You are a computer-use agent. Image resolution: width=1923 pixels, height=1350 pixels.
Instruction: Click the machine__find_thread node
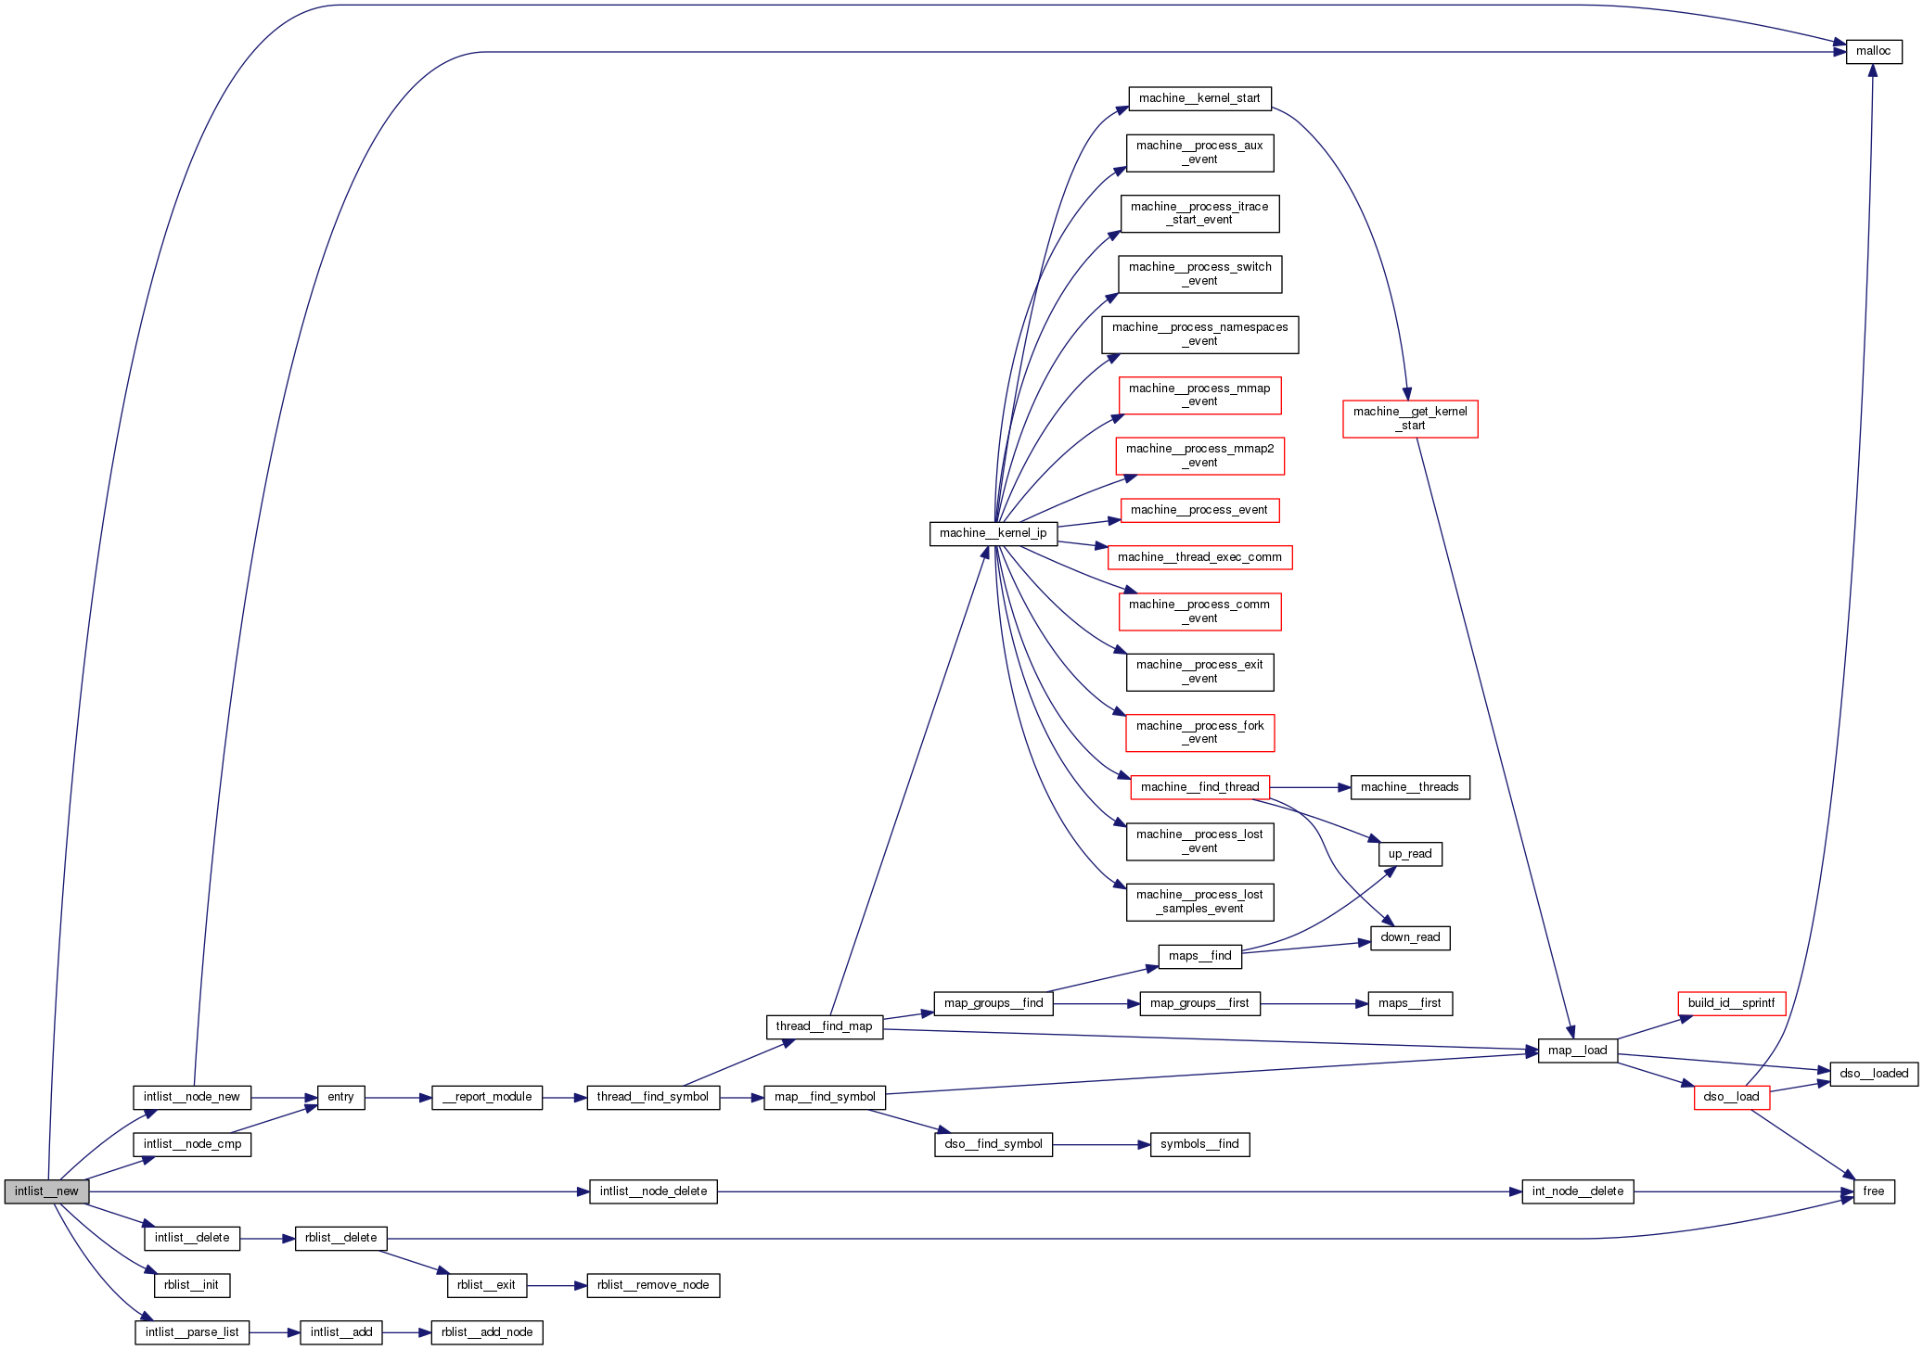point(1199,787)
